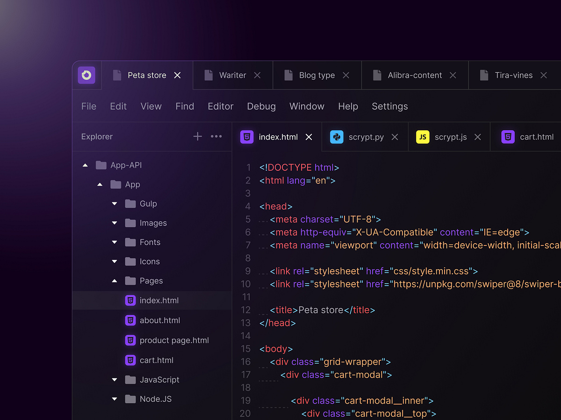
Task: Click HTML5 icon on cart.html editor tab
Action: pyautogui.click(x=508, y=137)
